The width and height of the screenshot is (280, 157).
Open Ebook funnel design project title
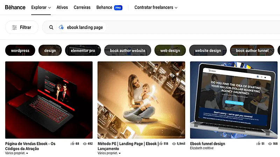point(208,144)
